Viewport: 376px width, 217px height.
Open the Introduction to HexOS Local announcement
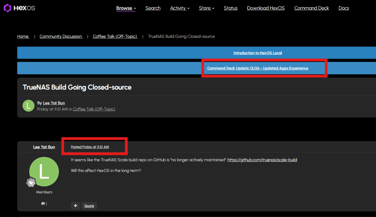(x=258, y=53)
